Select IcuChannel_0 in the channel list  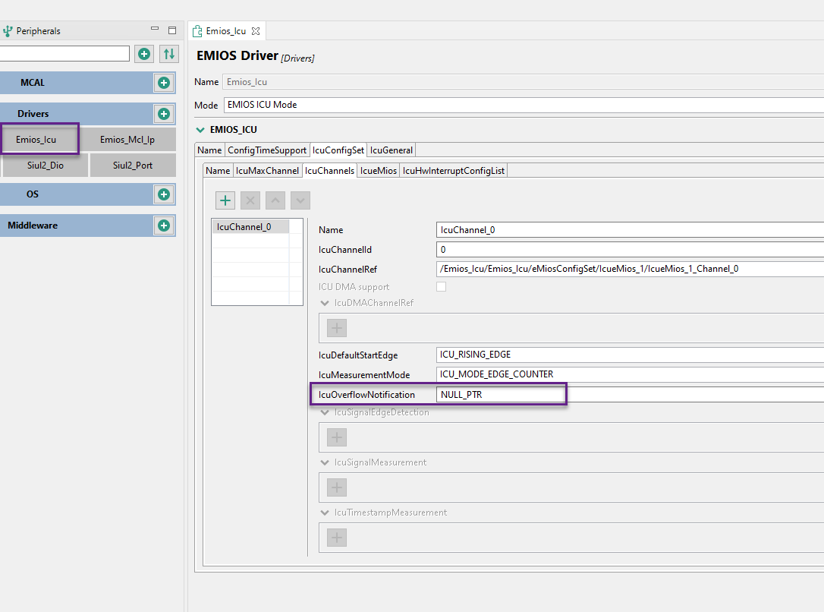pyautogui.click(x=244, y=226)
